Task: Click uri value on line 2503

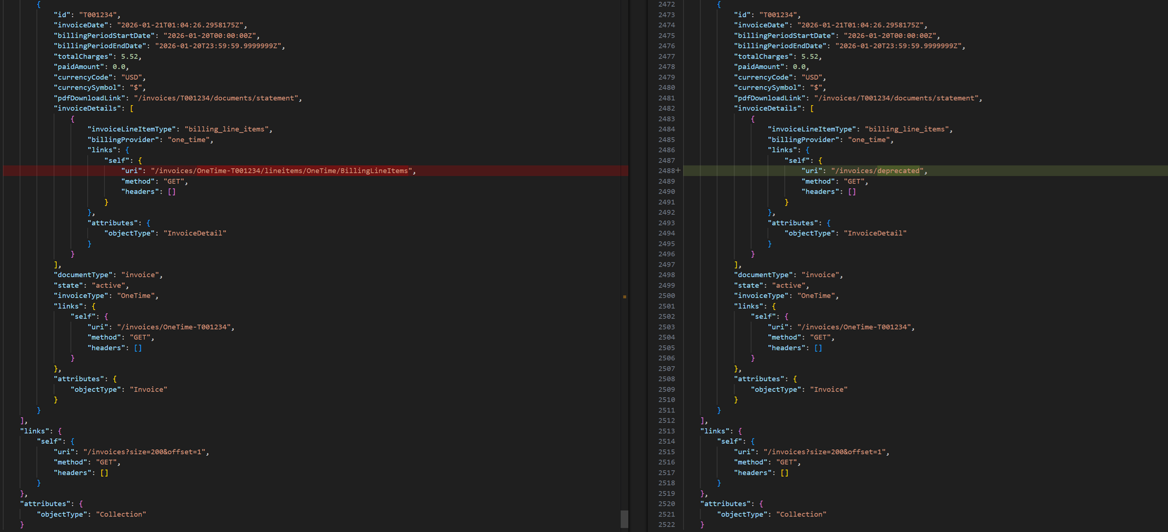Action: pos(854,327)
